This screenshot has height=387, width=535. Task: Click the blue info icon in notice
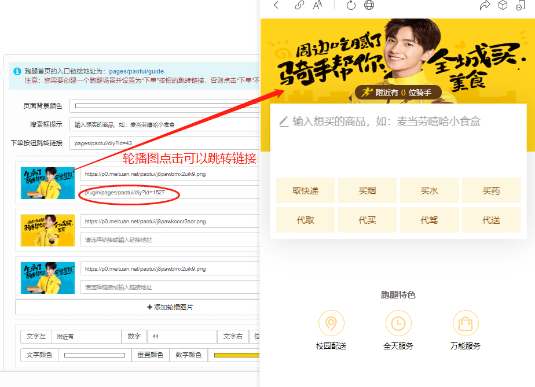click(17, 71)
